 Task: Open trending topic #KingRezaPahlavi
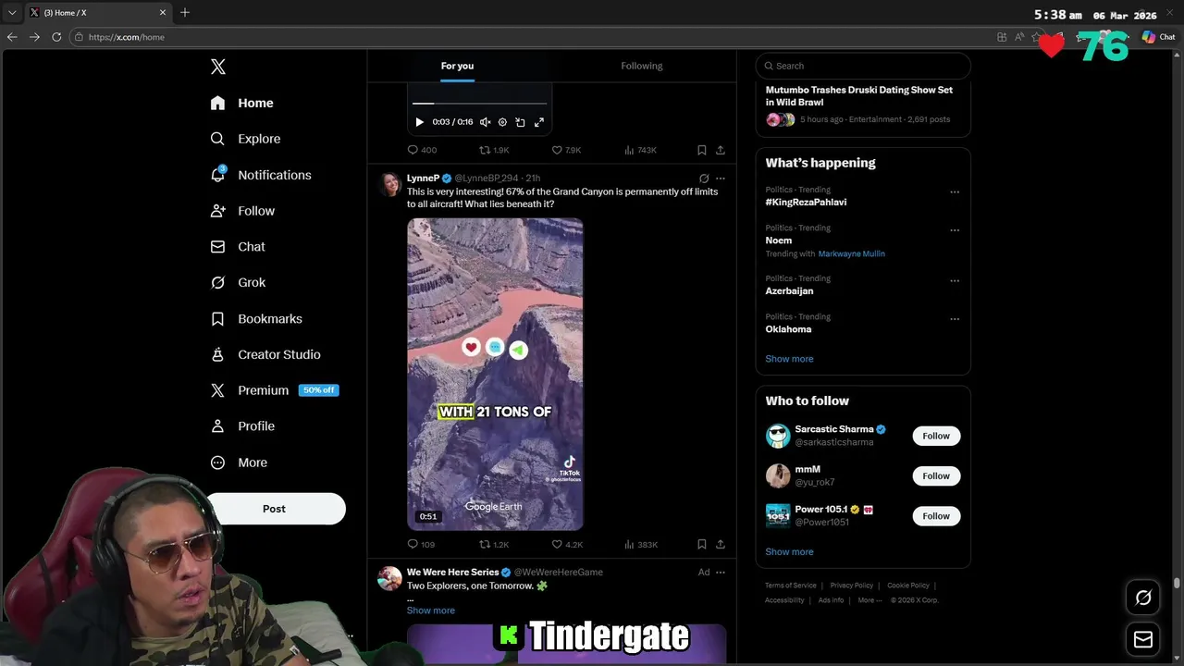pyautogui.click(x=806, y=202)
